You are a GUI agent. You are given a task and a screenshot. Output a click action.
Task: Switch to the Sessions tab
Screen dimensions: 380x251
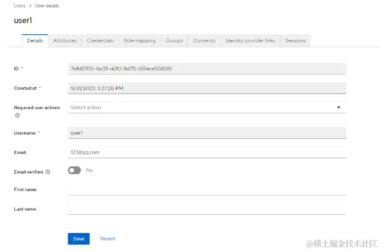coord(295,40)
